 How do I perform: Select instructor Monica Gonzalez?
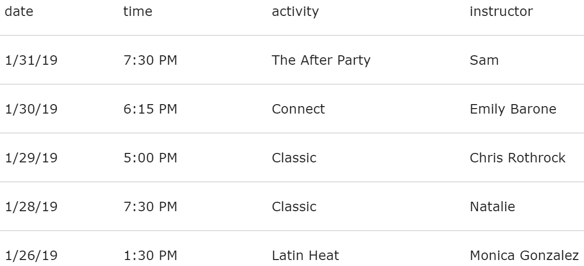[x=524, y=256]
